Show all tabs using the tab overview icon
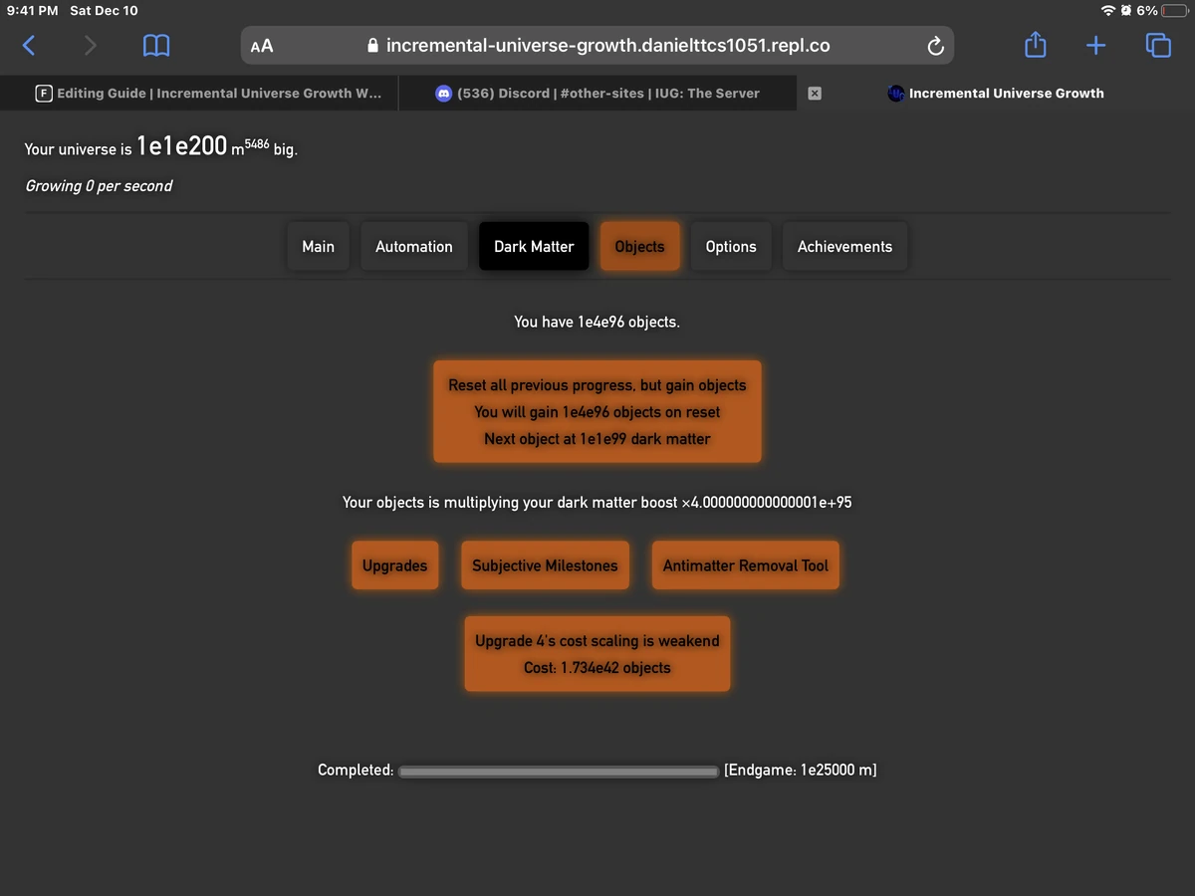Viewport: 1195px width, 896px height. pos(1158,45)
